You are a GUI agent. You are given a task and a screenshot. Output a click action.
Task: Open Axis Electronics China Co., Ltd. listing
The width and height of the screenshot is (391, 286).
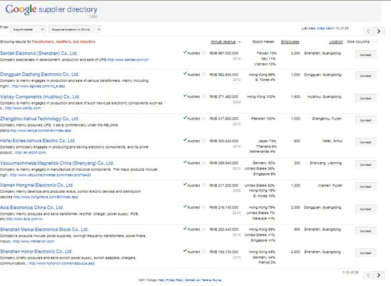click(x=32, y=208)
